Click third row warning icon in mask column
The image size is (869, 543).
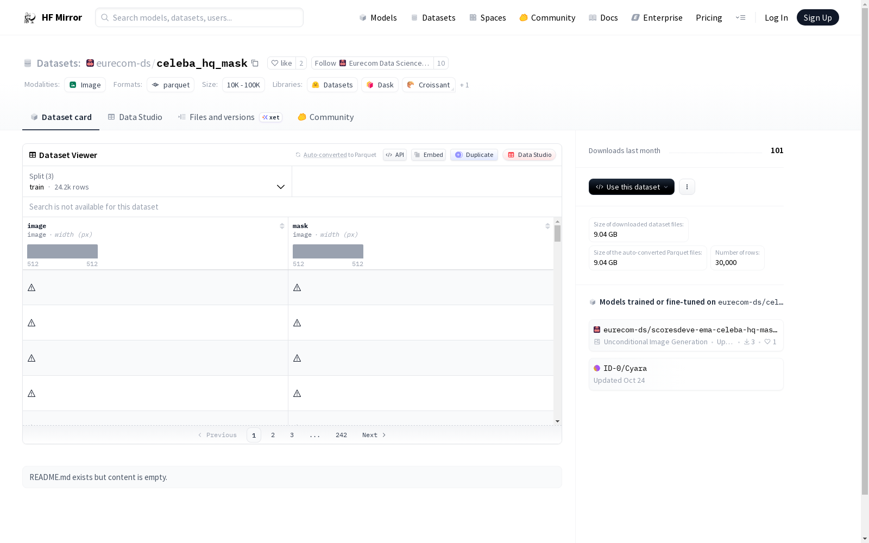(297, 358)
